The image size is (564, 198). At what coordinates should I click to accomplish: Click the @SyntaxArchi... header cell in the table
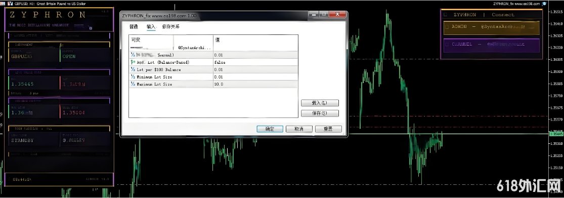tap(195, 48)
